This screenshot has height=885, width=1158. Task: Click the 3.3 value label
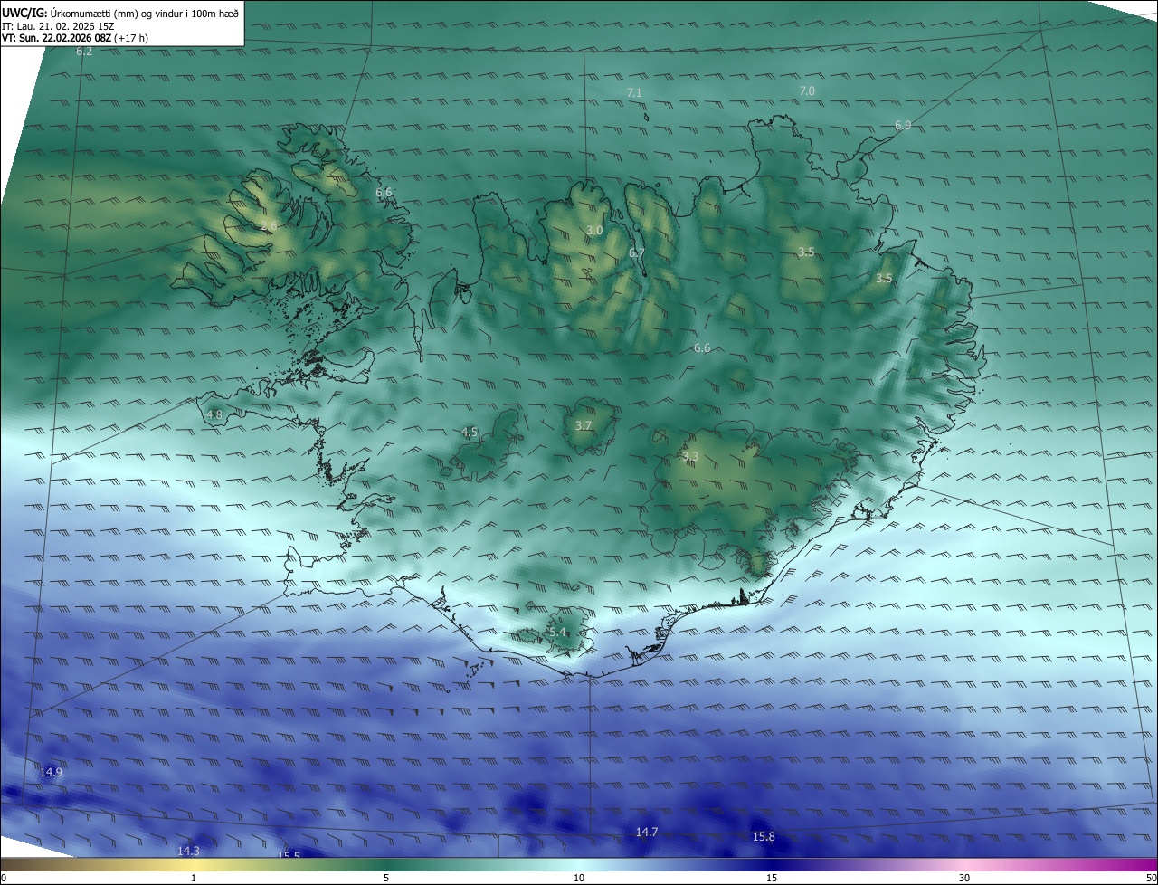pyautogui.click(x=690, y=456)
